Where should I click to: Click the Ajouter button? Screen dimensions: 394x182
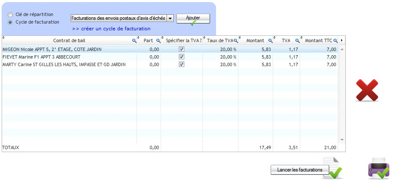click(193, 19)
